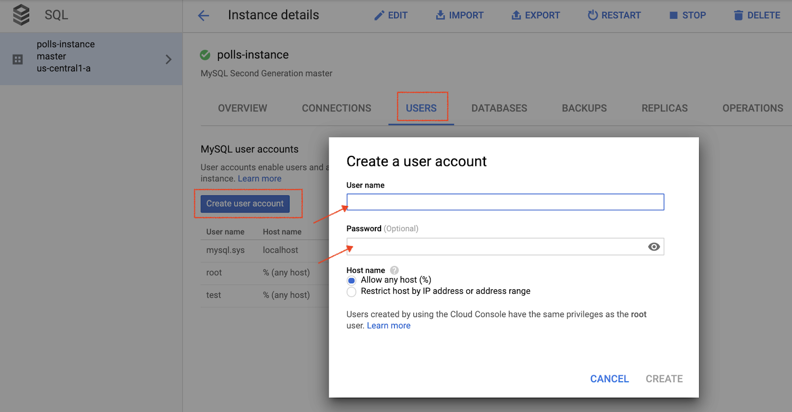Click the back arrow beside Instance details
Viewport: 792px width, 412px height.
pyautogui.click(x=203, y=15)
